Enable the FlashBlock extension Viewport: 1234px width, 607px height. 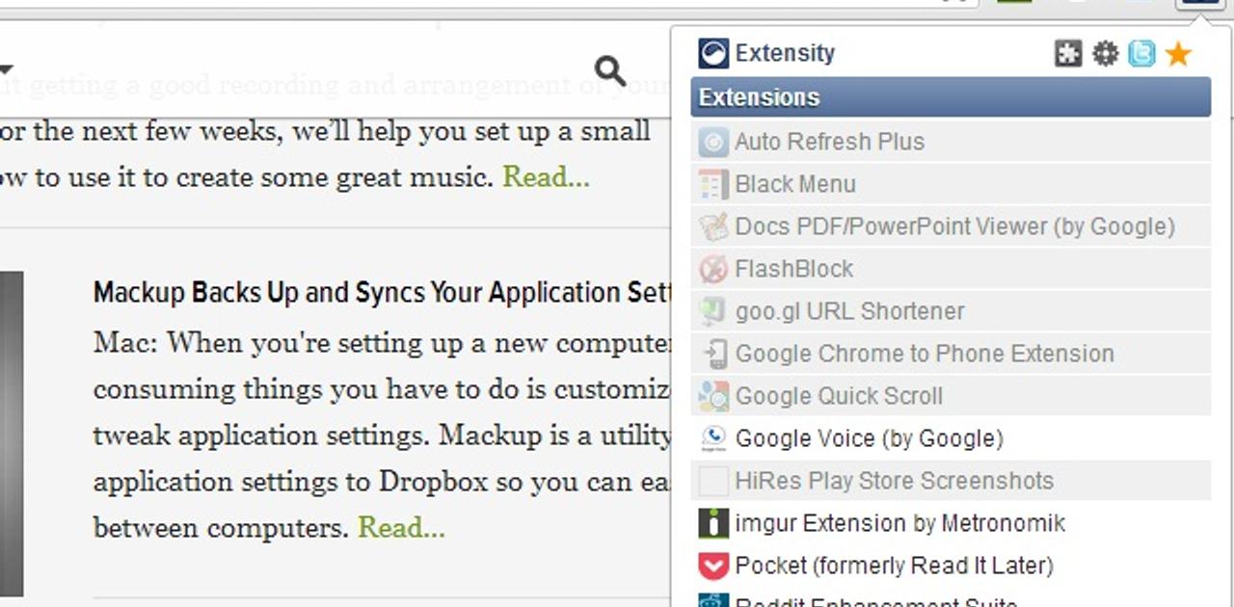pyautogui.click(x=794, y=269)
